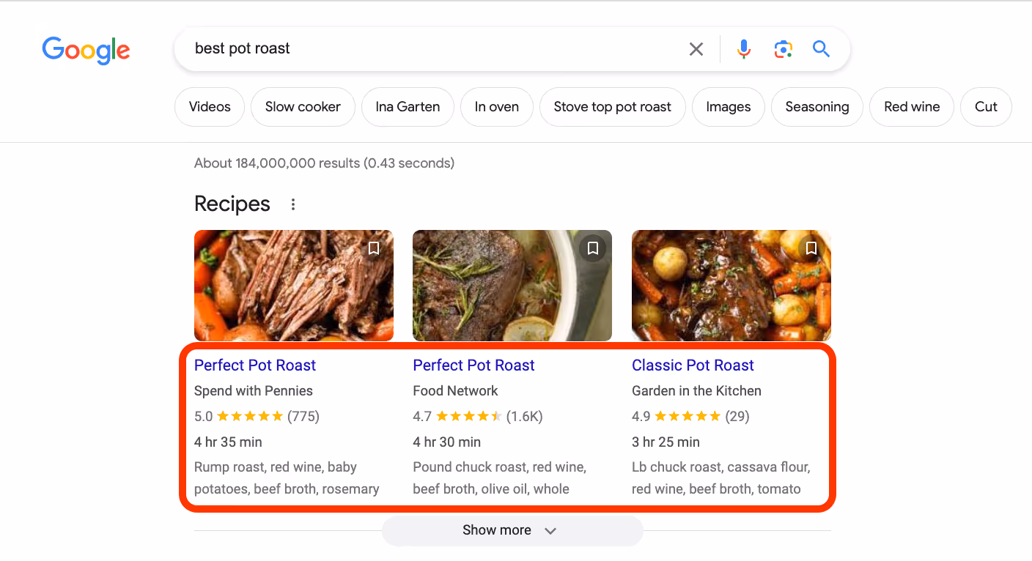Select the Red wine chip
This screenshot has width=1032, height=561.
coord(912,107)
